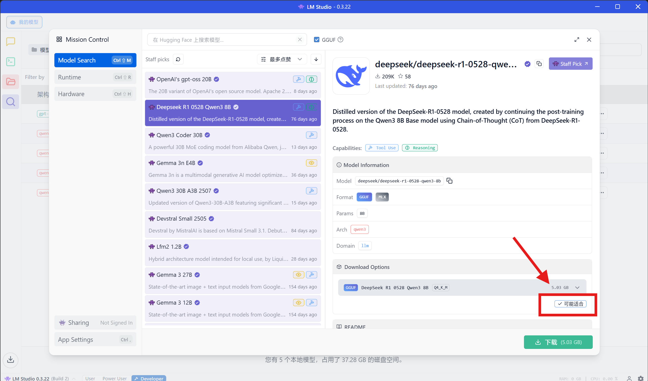
Task: Expand the LM Studio version chevron in status bar
Action: point(74,378)
